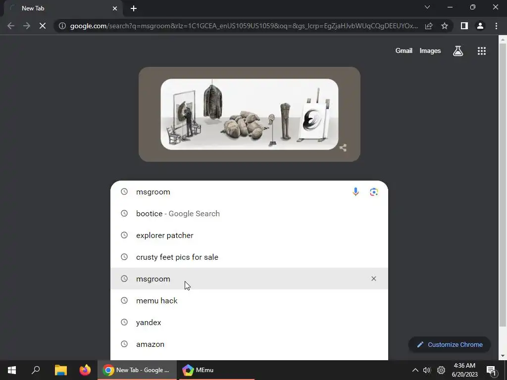Choose the highlighted 'msgroom' suggestion
This screenshot has height=380, width=507.
click(x=250, y=279)
